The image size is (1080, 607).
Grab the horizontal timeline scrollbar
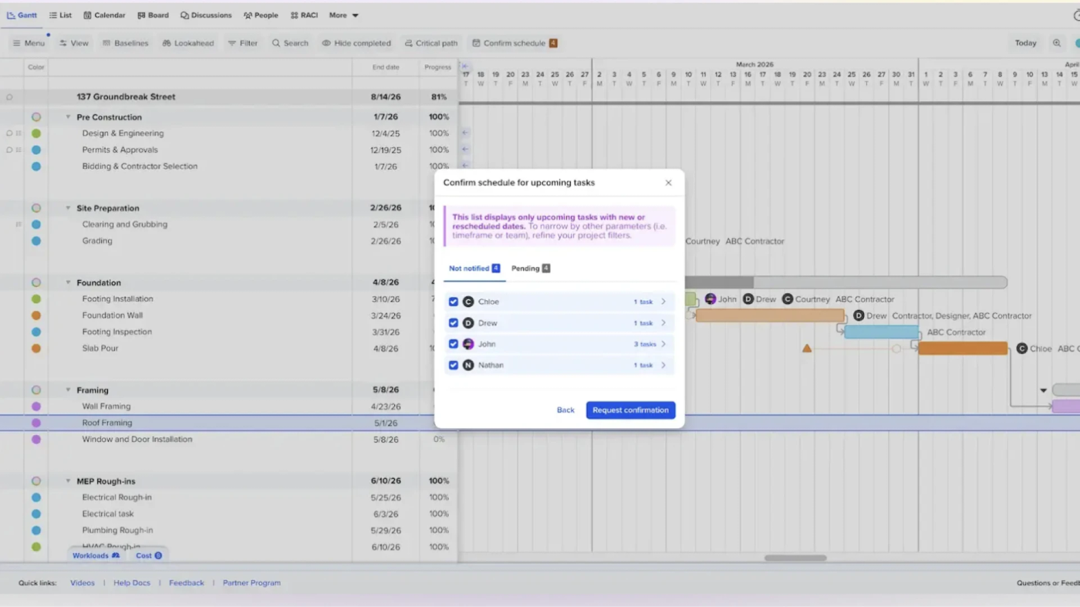click(x=795, y=558)
